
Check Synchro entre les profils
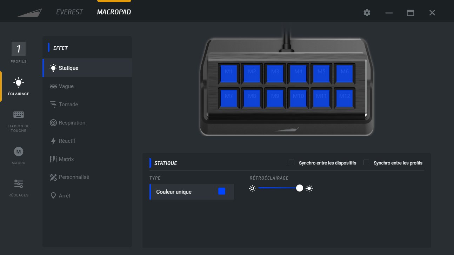pyautogui.click(x=366, y=162)
